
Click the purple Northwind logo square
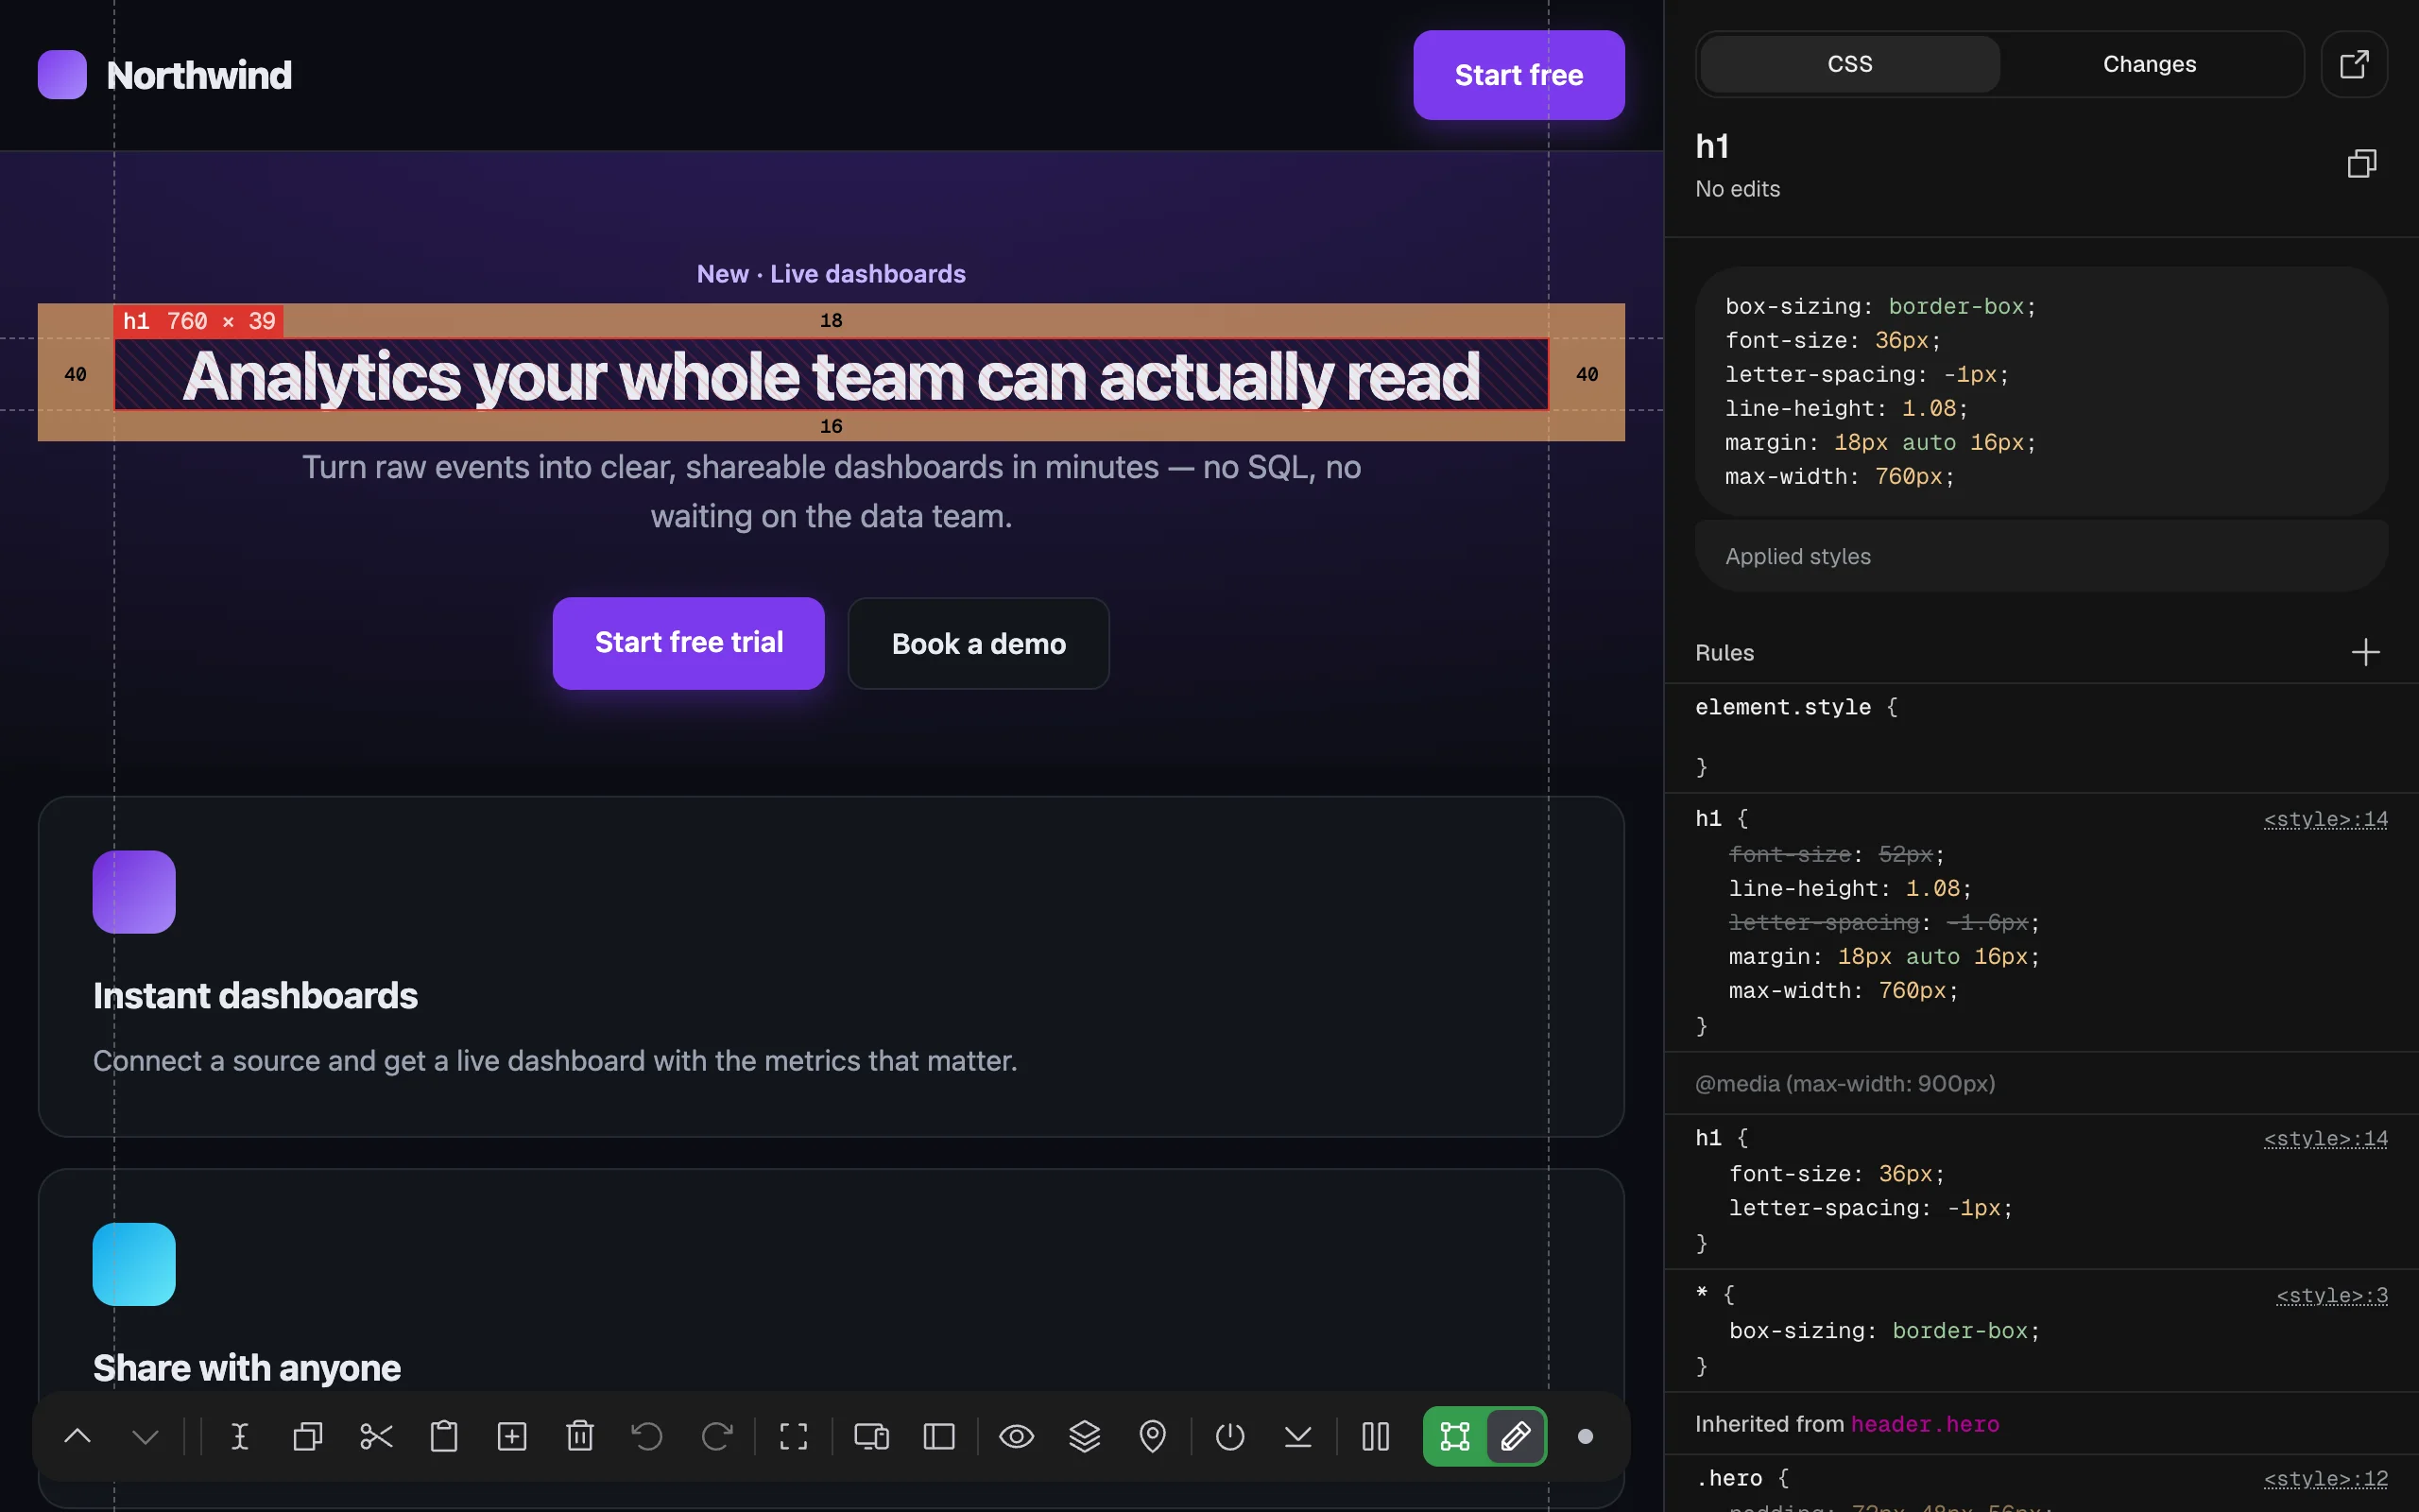(62, 75)
